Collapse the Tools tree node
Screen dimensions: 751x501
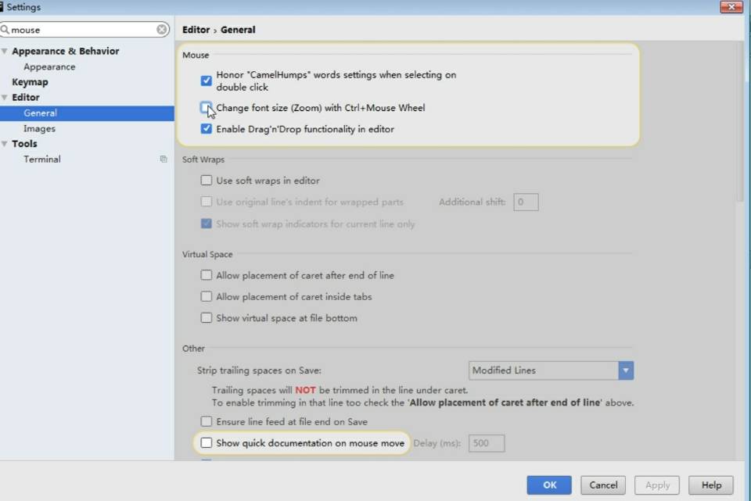click(x=5, y=144)
